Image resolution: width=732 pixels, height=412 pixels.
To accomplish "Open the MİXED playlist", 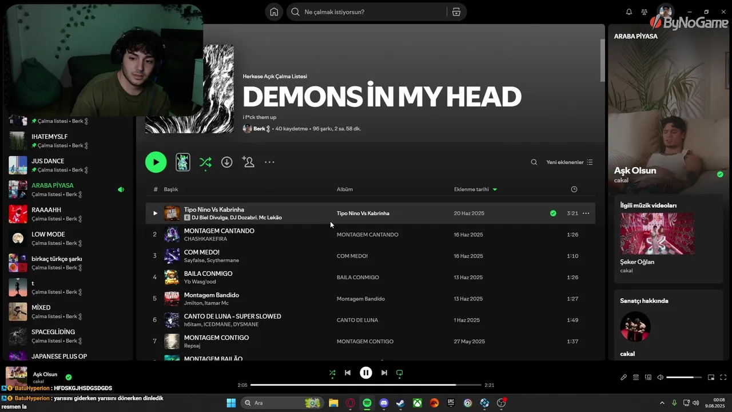I will [67, 311].
